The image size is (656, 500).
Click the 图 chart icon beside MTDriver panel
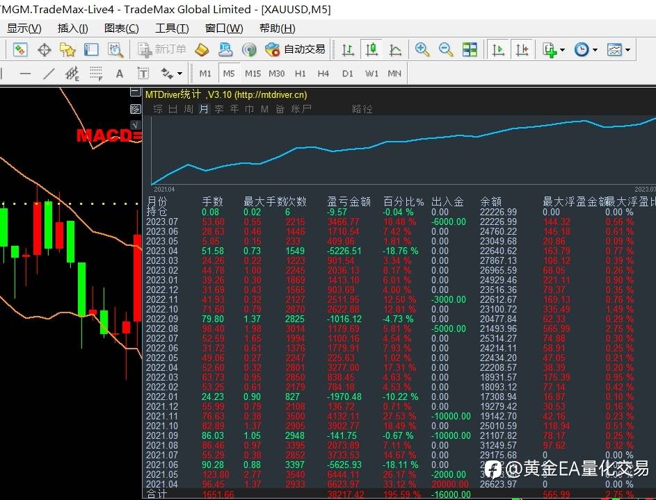tap(135, 110)
